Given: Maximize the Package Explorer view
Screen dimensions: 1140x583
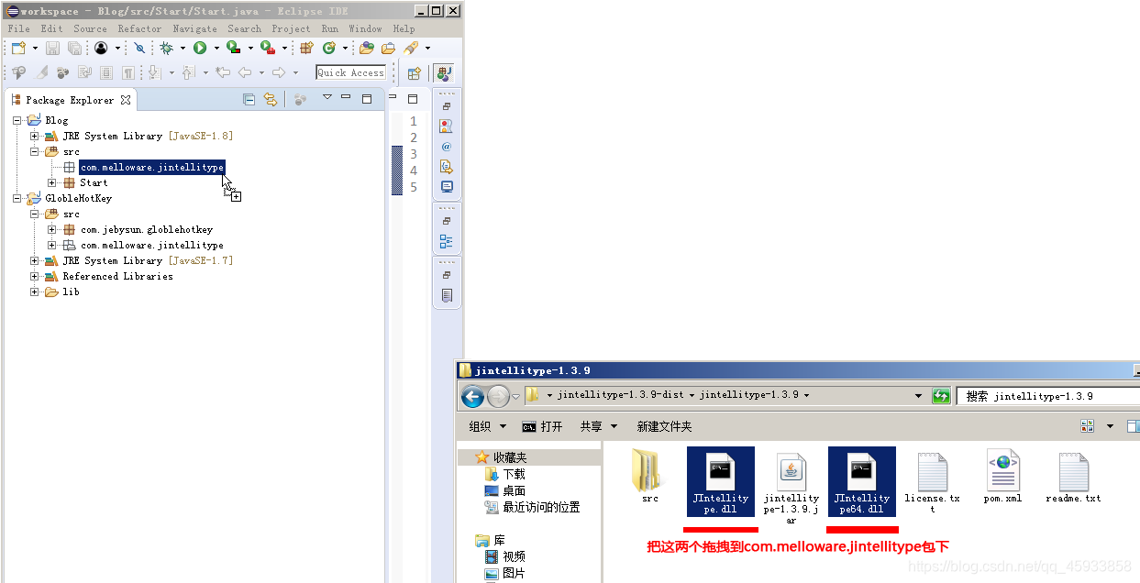Looking at the screenshot, I should click(x=367, y=98).
